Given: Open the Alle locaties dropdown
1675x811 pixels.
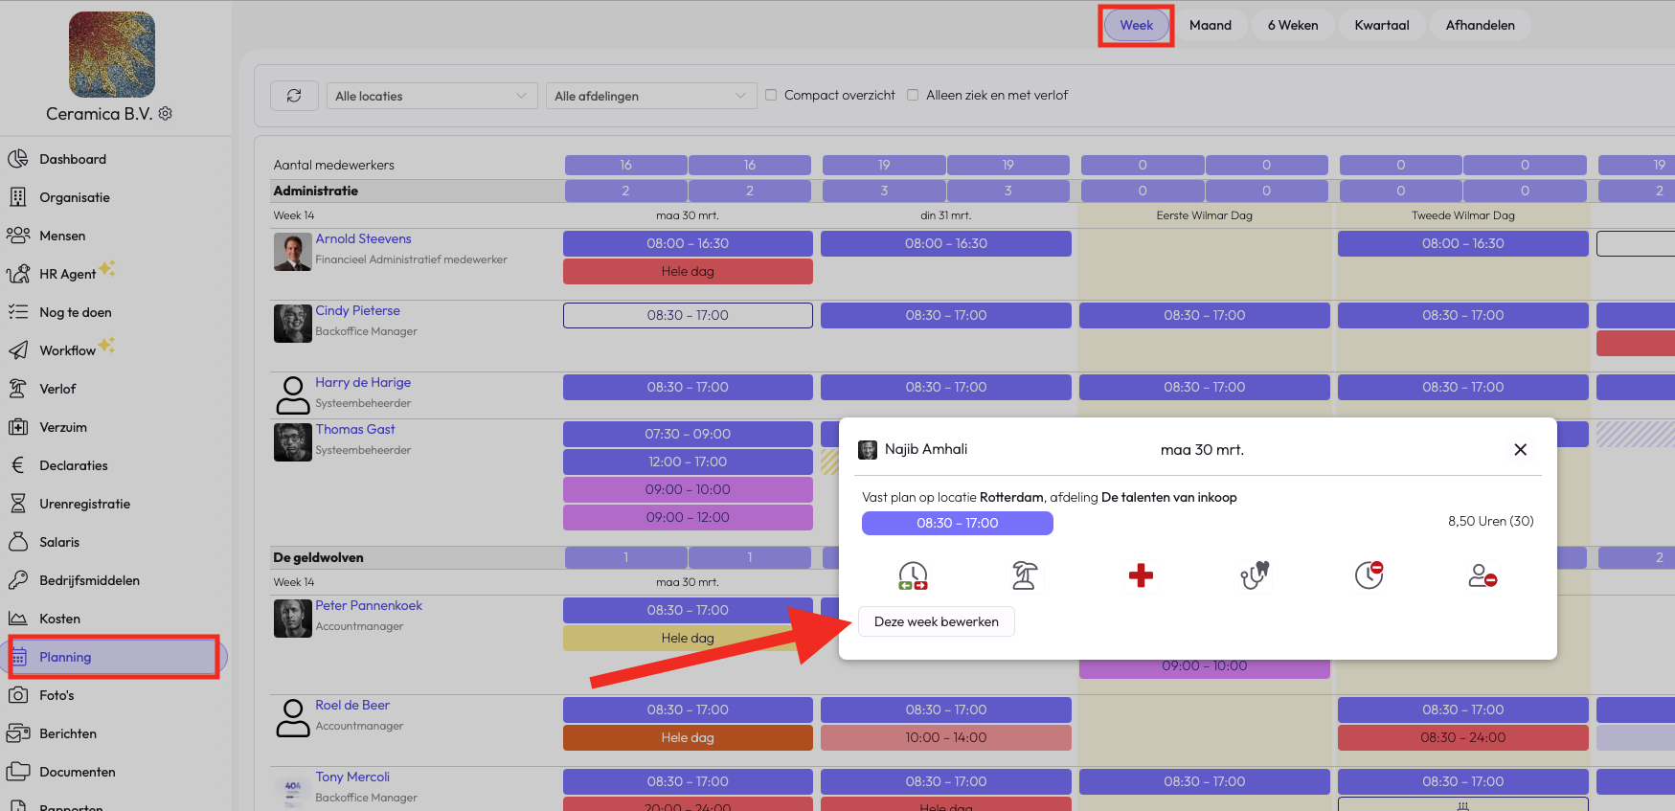Looking at the screenshot, I should (432, 96).
